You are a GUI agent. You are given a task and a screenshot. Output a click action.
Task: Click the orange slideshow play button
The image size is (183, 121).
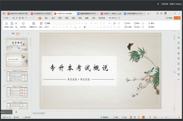coord(143,117)
